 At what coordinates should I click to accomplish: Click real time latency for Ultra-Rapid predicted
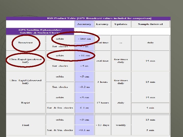[x=102, y=61]
